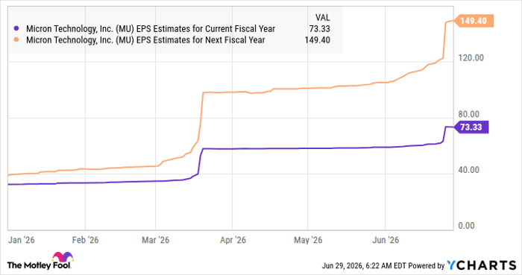Click the 120.00 y-axis label
Viewport: 522px width, 275px height.
point(471,58)
